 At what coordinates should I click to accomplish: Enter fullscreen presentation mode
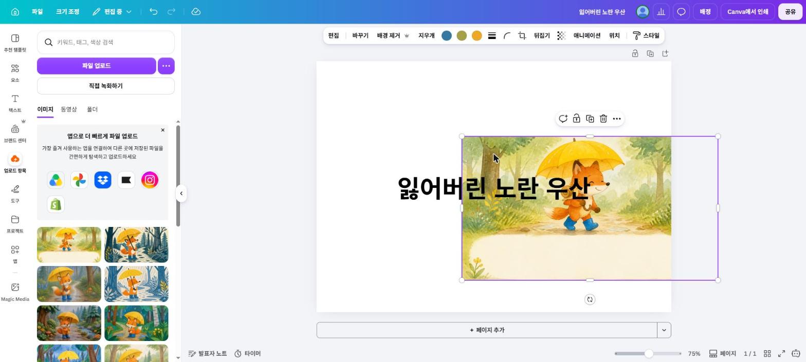tap(781, 353)
